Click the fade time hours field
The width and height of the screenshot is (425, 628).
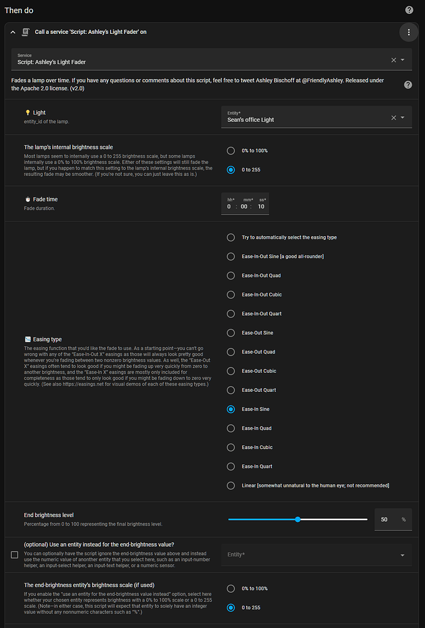pyautogui.click(x=229, y=207)
